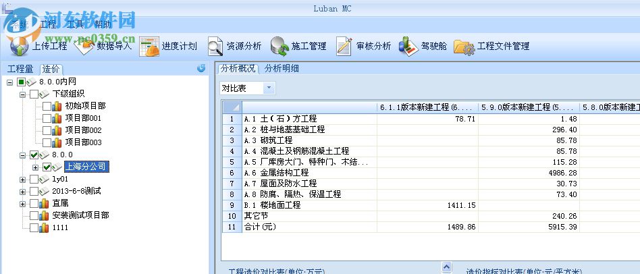Switch to the 分析概况 tab

pos(238,69)
